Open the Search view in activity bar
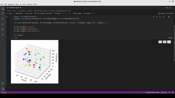This screenshot has height=98, width=175. point(2,14)
